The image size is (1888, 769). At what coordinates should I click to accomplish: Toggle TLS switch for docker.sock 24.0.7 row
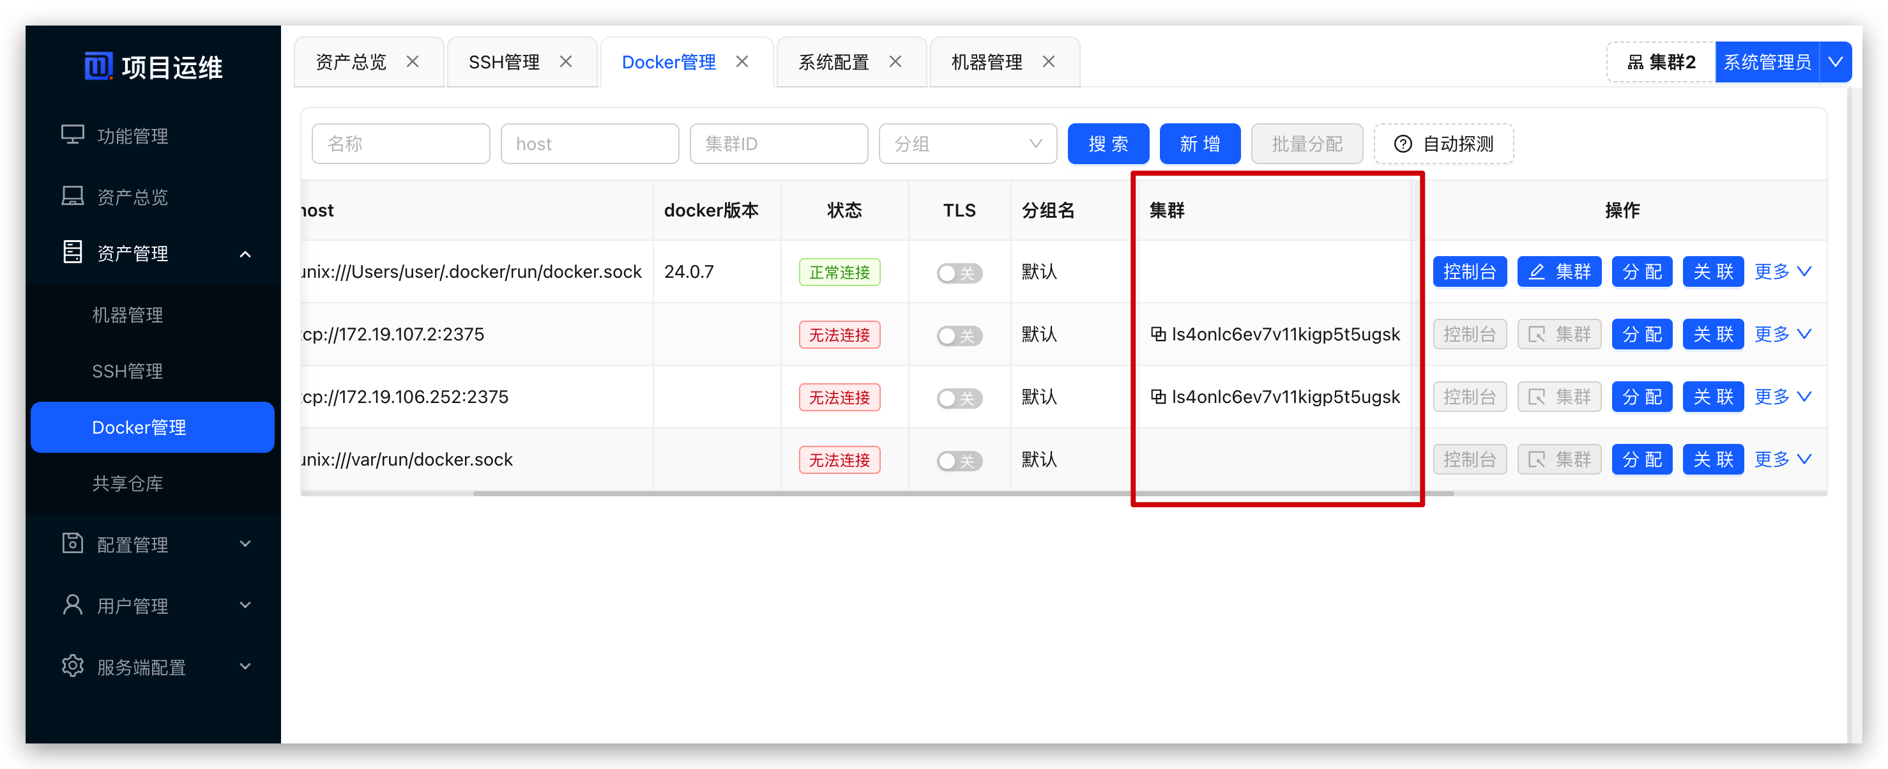click(959, 273)
